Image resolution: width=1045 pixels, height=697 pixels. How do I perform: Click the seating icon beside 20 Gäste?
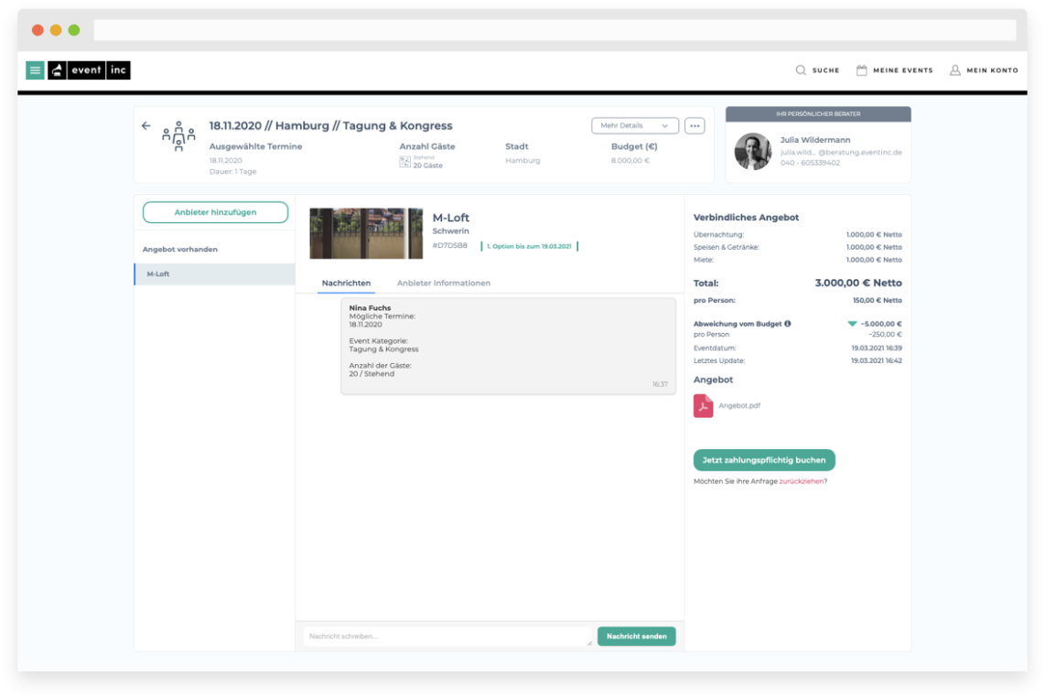click(x=404, y=161)
